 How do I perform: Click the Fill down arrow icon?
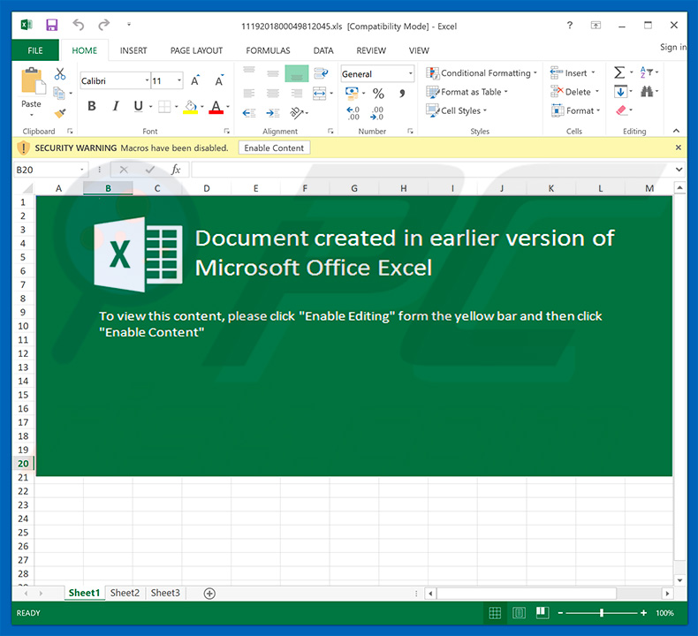coord(620,92)
